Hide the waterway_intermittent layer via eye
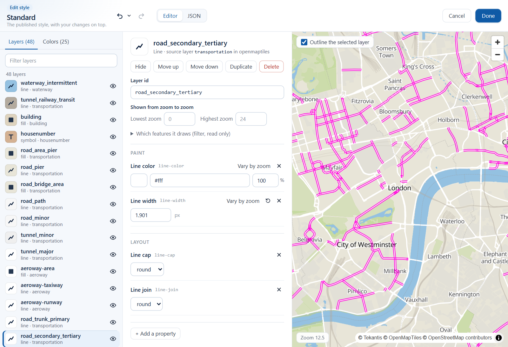 [x=113, y=86]
